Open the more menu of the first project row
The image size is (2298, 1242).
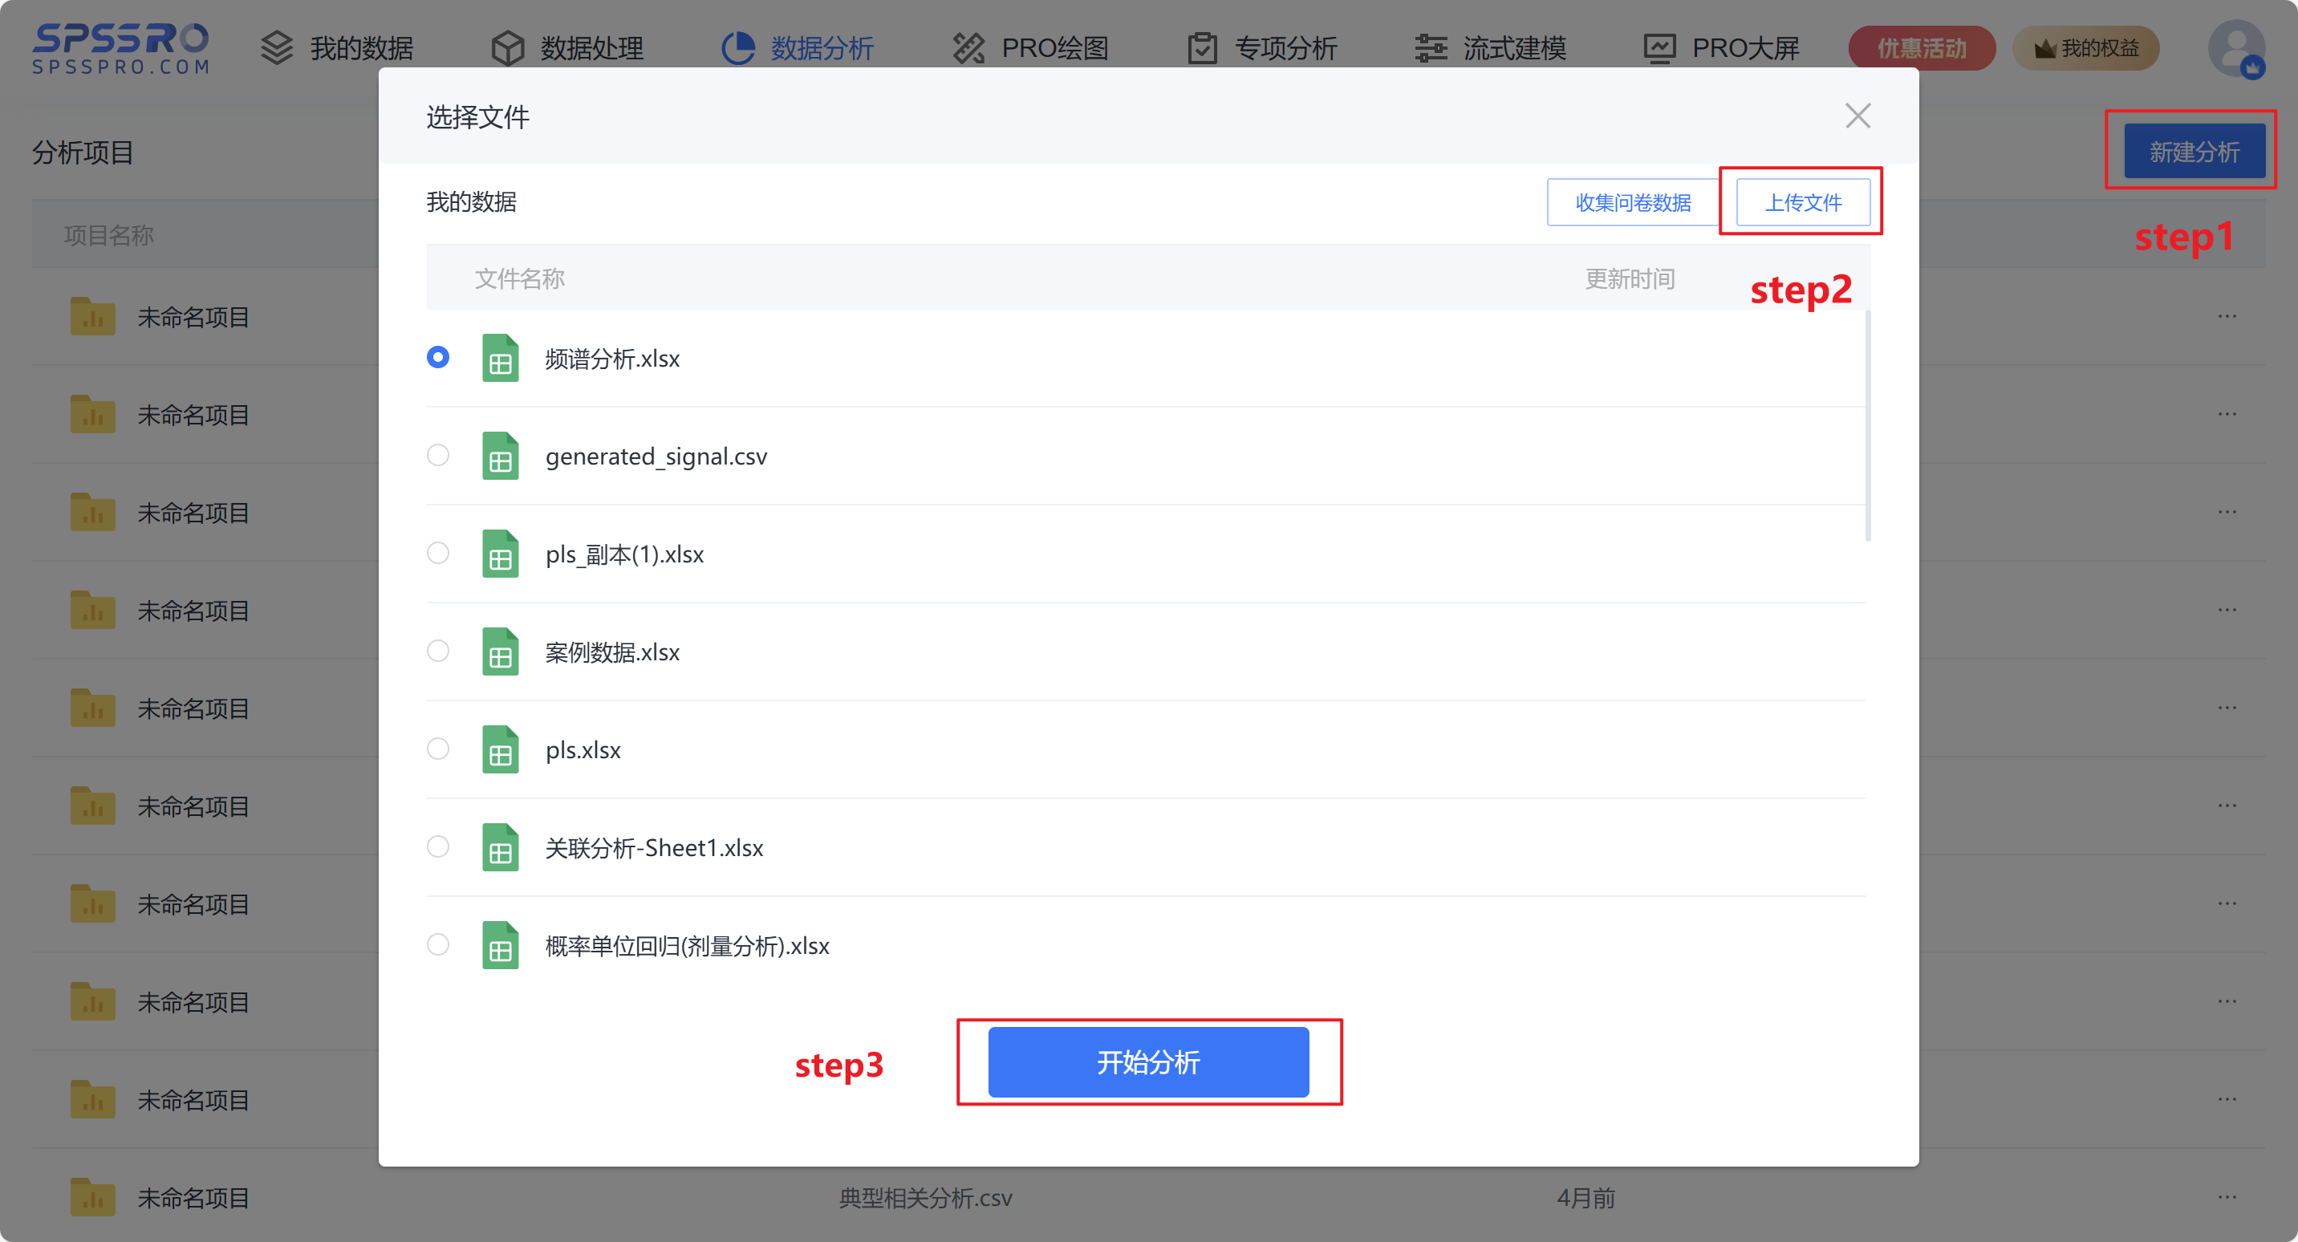click(x=2227, y=316)
